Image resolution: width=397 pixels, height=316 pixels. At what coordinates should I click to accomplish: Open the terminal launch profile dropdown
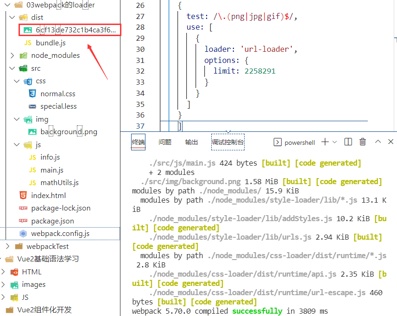tap(335, 142)
